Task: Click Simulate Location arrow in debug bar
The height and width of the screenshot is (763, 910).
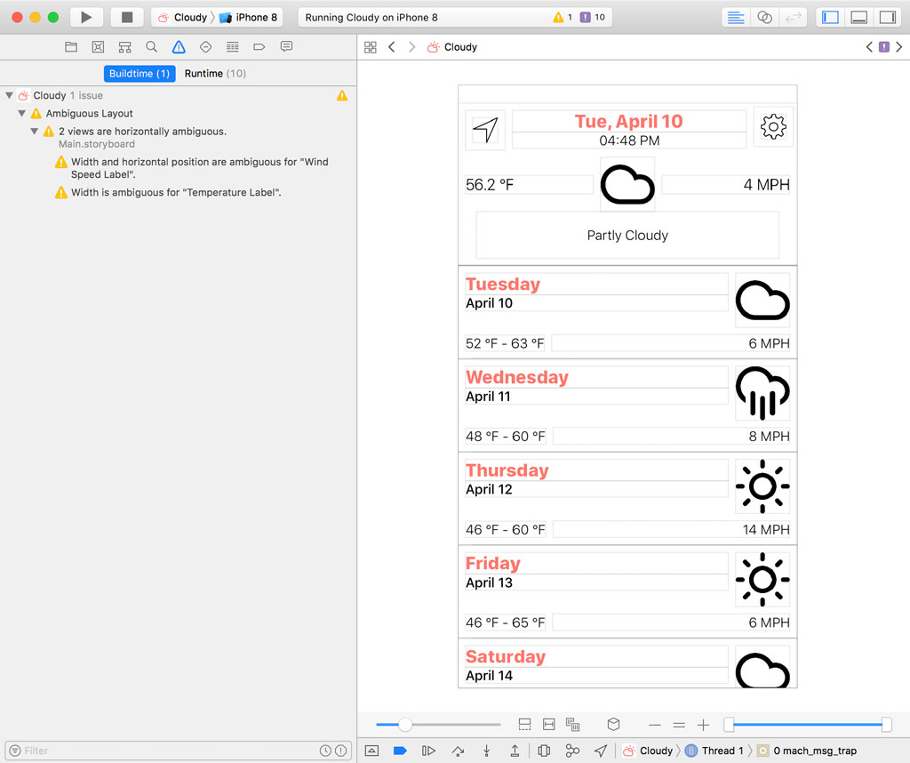Action: click(x=601, y=751)
